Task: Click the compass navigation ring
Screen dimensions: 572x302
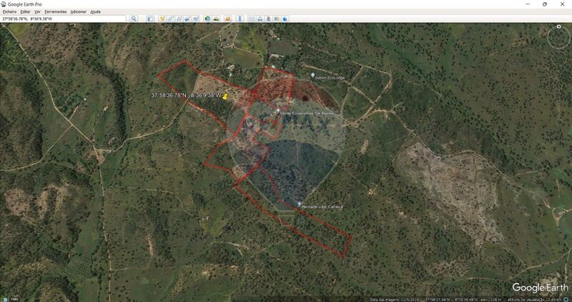Action: tap(558, 38)
